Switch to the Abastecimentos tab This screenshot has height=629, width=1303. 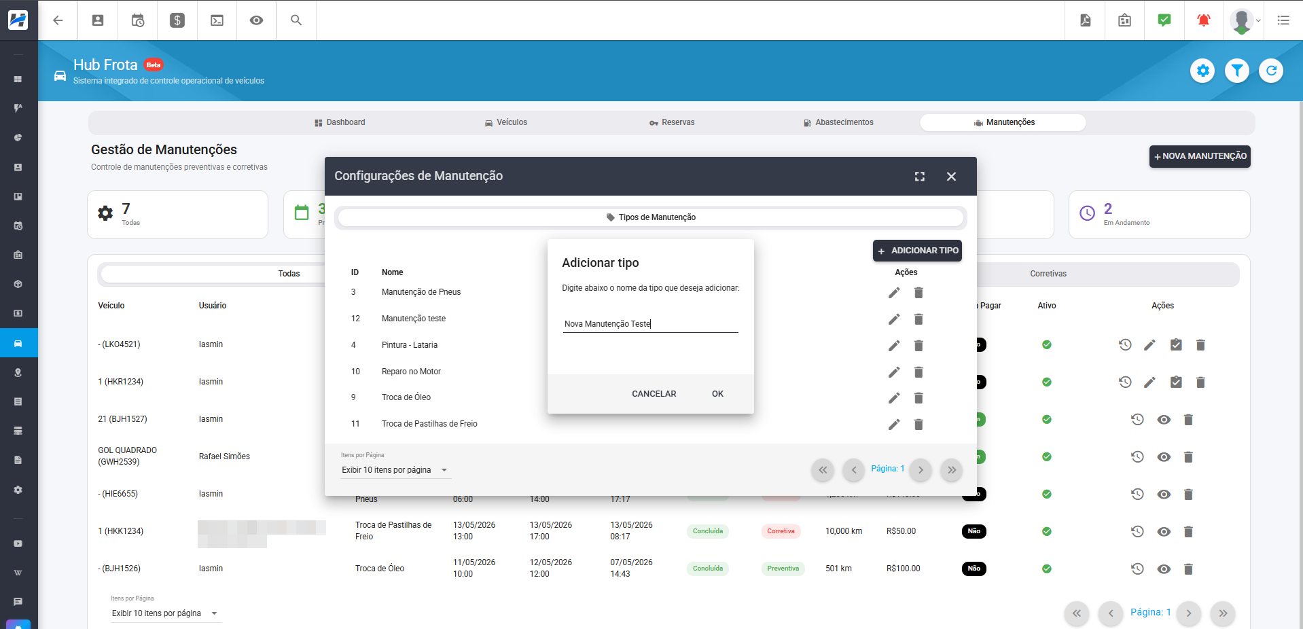(838, 122)
